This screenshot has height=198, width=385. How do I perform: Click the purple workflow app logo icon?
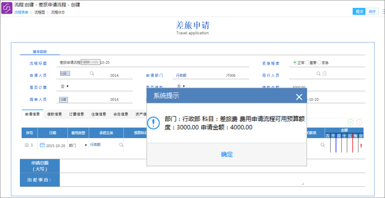coord(7,8)
